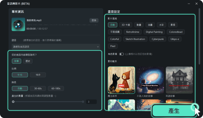The image size is (203, 118).
Task: Set duration to 自動
Action: click(x=20, y=88)
